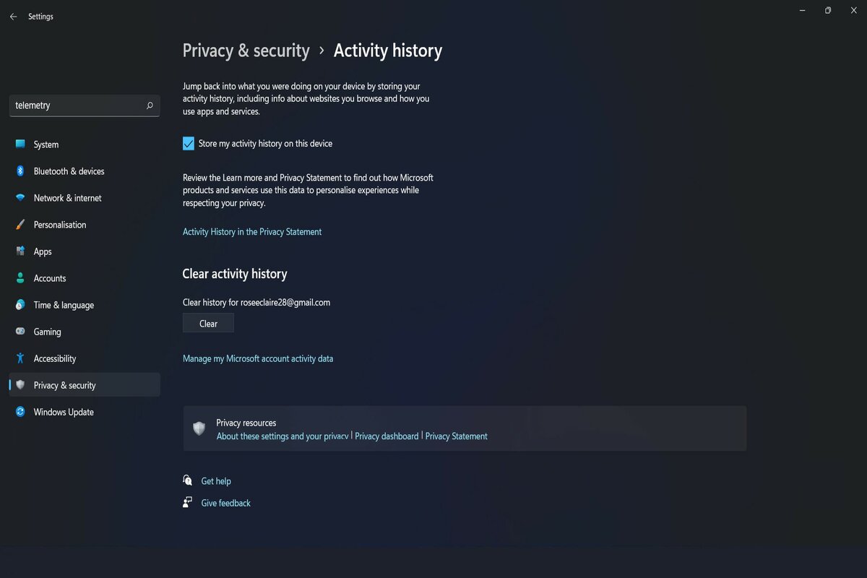This screenshot has height=578, width=867.
Task: Click the Personalisation paintbrush icon
Action: coord(20,225)
